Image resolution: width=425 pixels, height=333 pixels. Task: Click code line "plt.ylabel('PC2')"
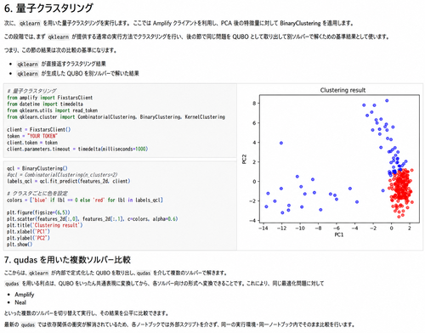(x=28, y=238)
